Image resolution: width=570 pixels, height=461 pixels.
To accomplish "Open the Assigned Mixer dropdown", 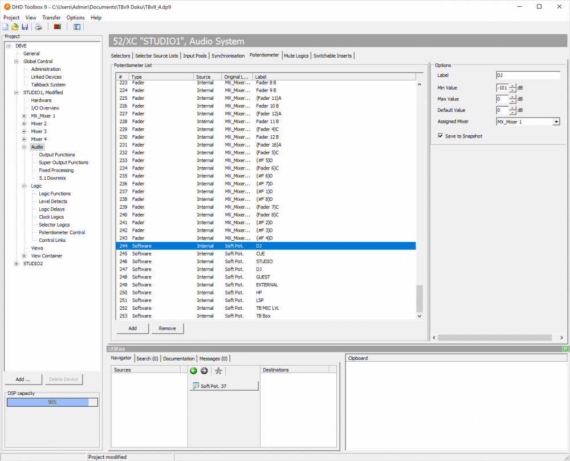I will click(x=557, y=121).
